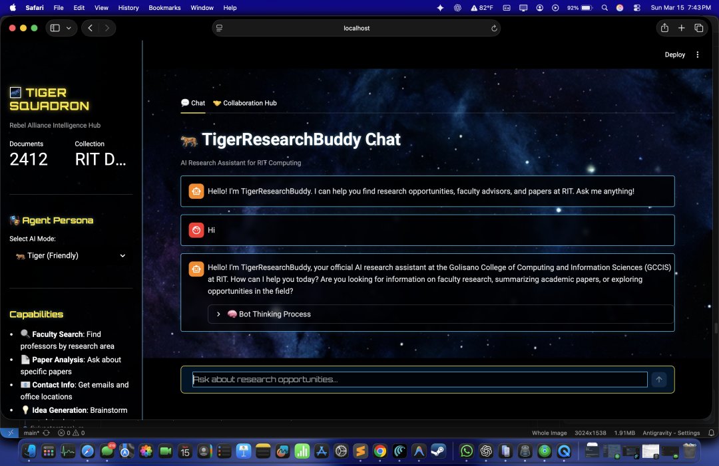The height and width of the screenshot is (466, 719).
Task: Open errors and warnings count in status bar
Action: pos(71,433)
